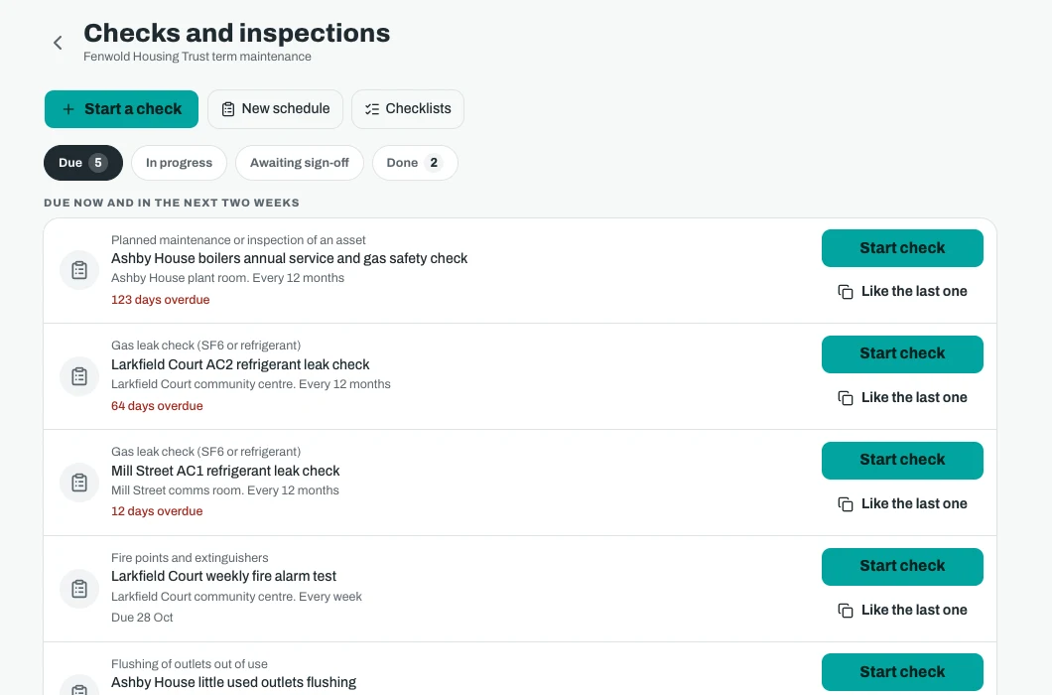
Task: Choose Like the last one for Mill Street AC1
Action: [x=902, y=503]
